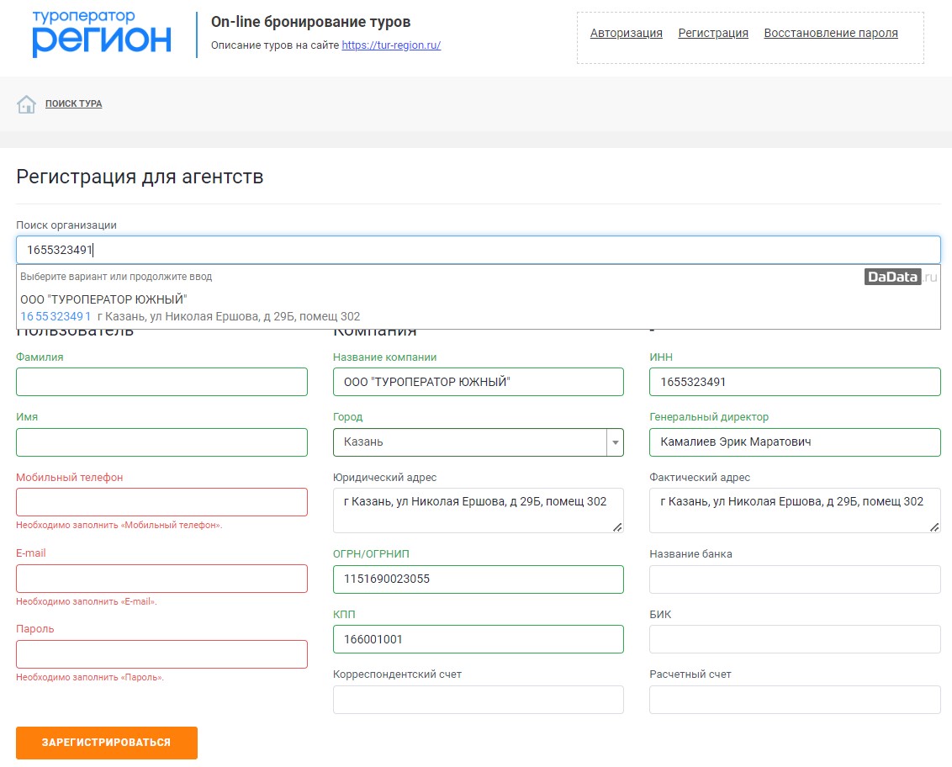The image size is (952, 767).
Task: Click into the Фамилия input field
Action: pos(161,382)
